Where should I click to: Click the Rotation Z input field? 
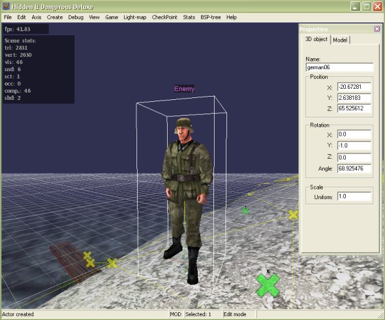pos(354,157)
